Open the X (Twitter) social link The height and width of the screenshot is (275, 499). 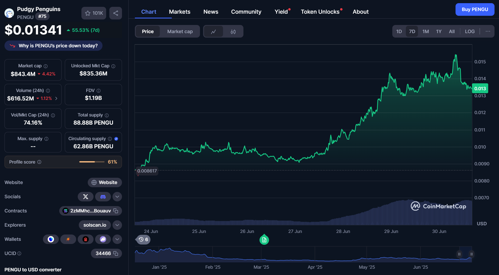click(x=86, y=197)
